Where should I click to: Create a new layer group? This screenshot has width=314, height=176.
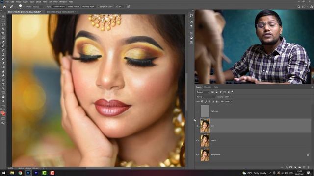tap(300, 167)
